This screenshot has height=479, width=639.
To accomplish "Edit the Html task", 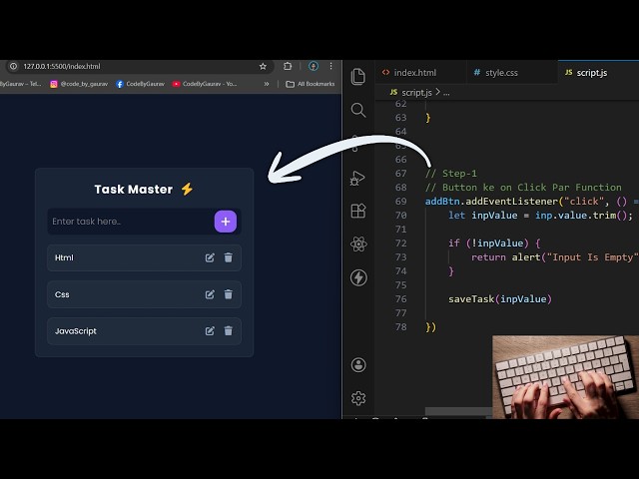I will 210,257.
